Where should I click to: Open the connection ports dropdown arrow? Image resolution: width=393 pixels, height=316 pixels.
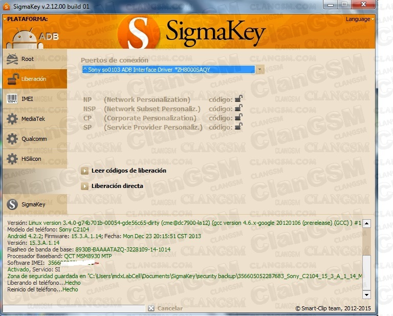point(259,70)
